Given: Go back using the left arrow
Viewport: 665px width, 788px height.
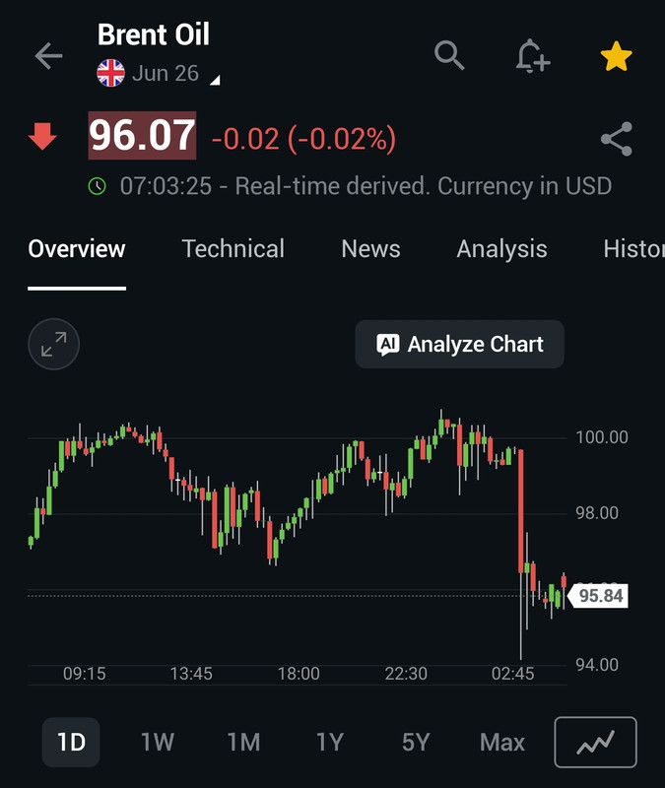Looking at the screenshot, I should (48, 55).
